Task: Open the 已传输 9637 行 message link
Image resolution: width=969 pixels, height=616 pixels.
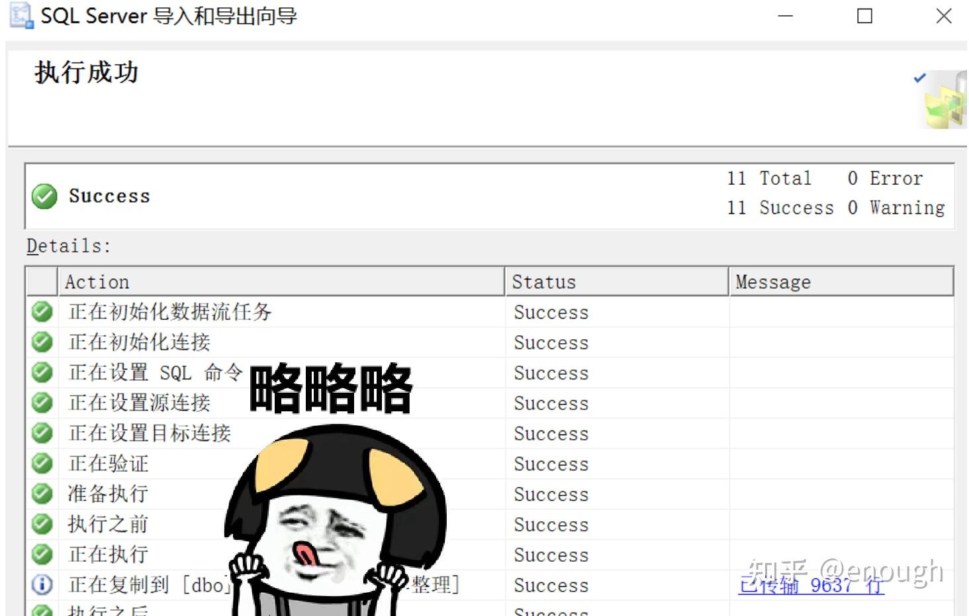Action: (811, 585)
